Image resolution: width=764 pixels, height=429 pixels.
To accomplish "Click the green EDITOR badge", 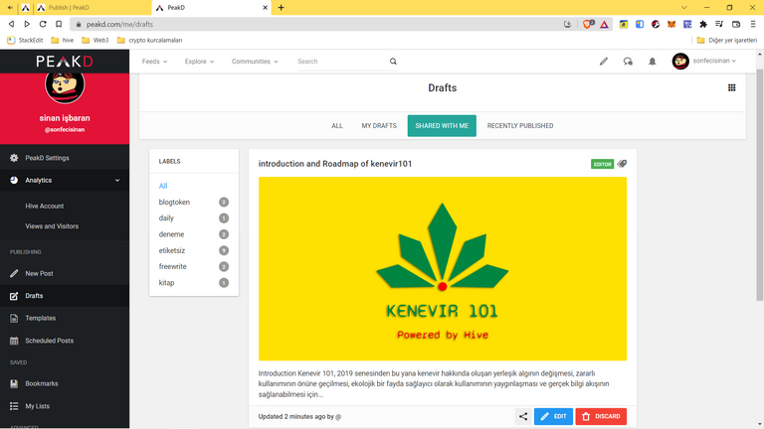I will 602,164.
